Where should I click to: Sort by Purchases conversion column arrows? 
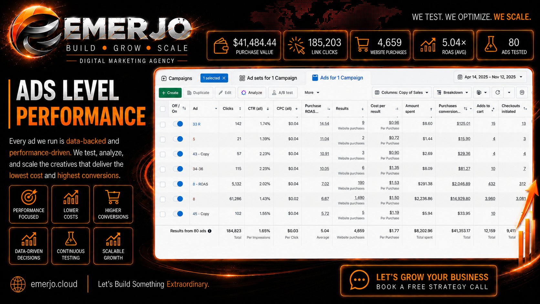pyautogui.click(x=465, y=109)
